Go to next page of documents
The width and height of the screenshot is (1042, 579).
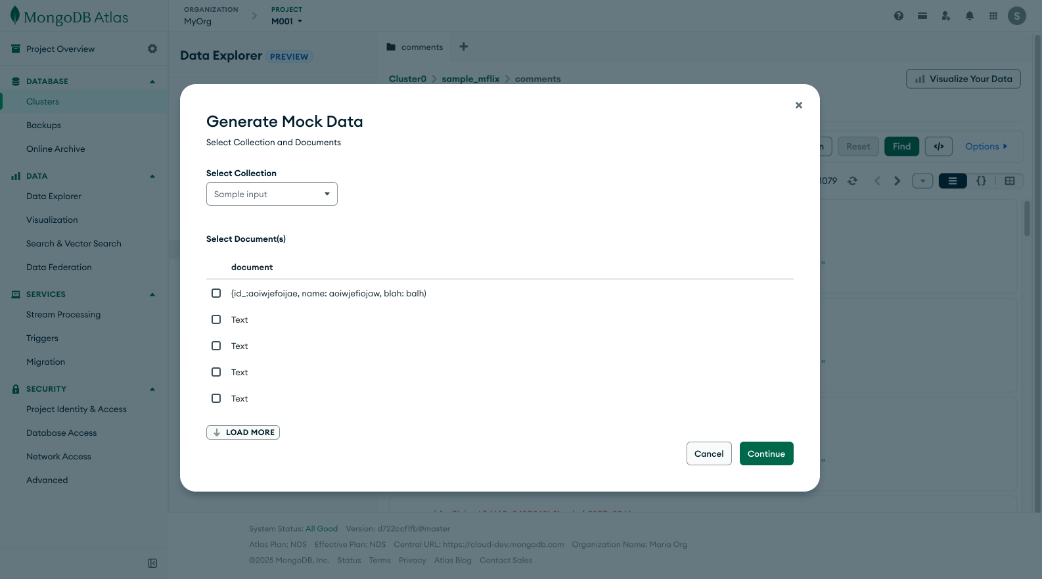coord(897,181)
